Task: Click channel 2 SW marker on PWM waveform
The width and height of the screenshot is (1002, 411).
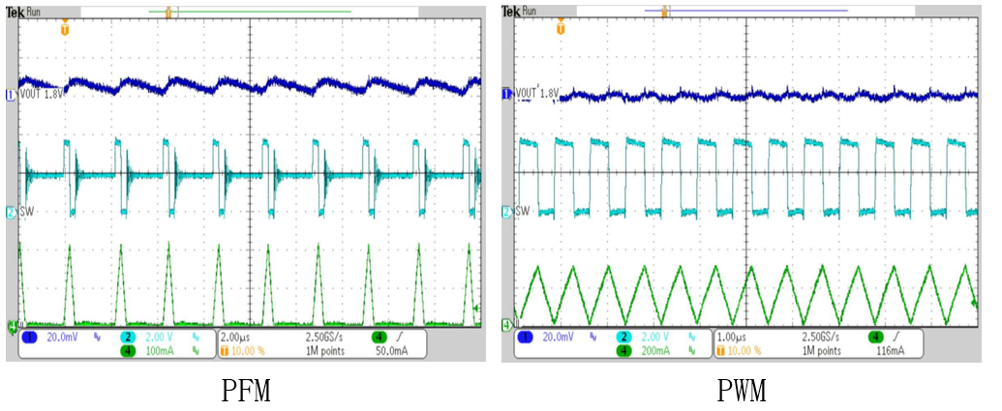Action: point(506,211)
